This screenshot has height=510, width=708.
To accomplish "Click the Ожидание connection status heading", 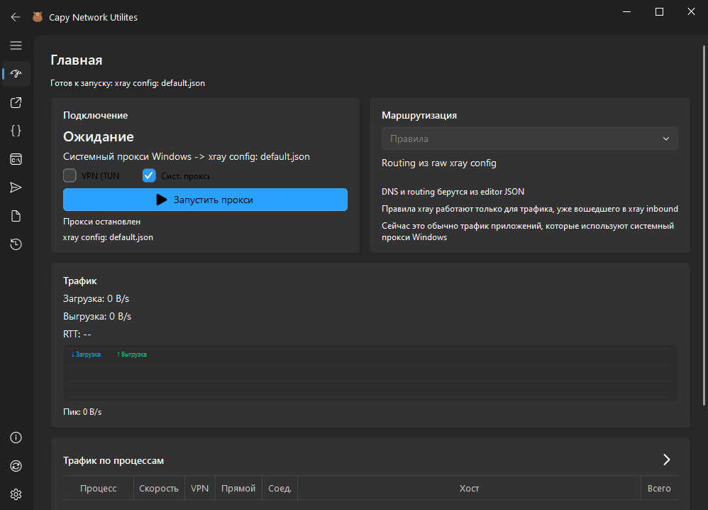I will [99, 136].
